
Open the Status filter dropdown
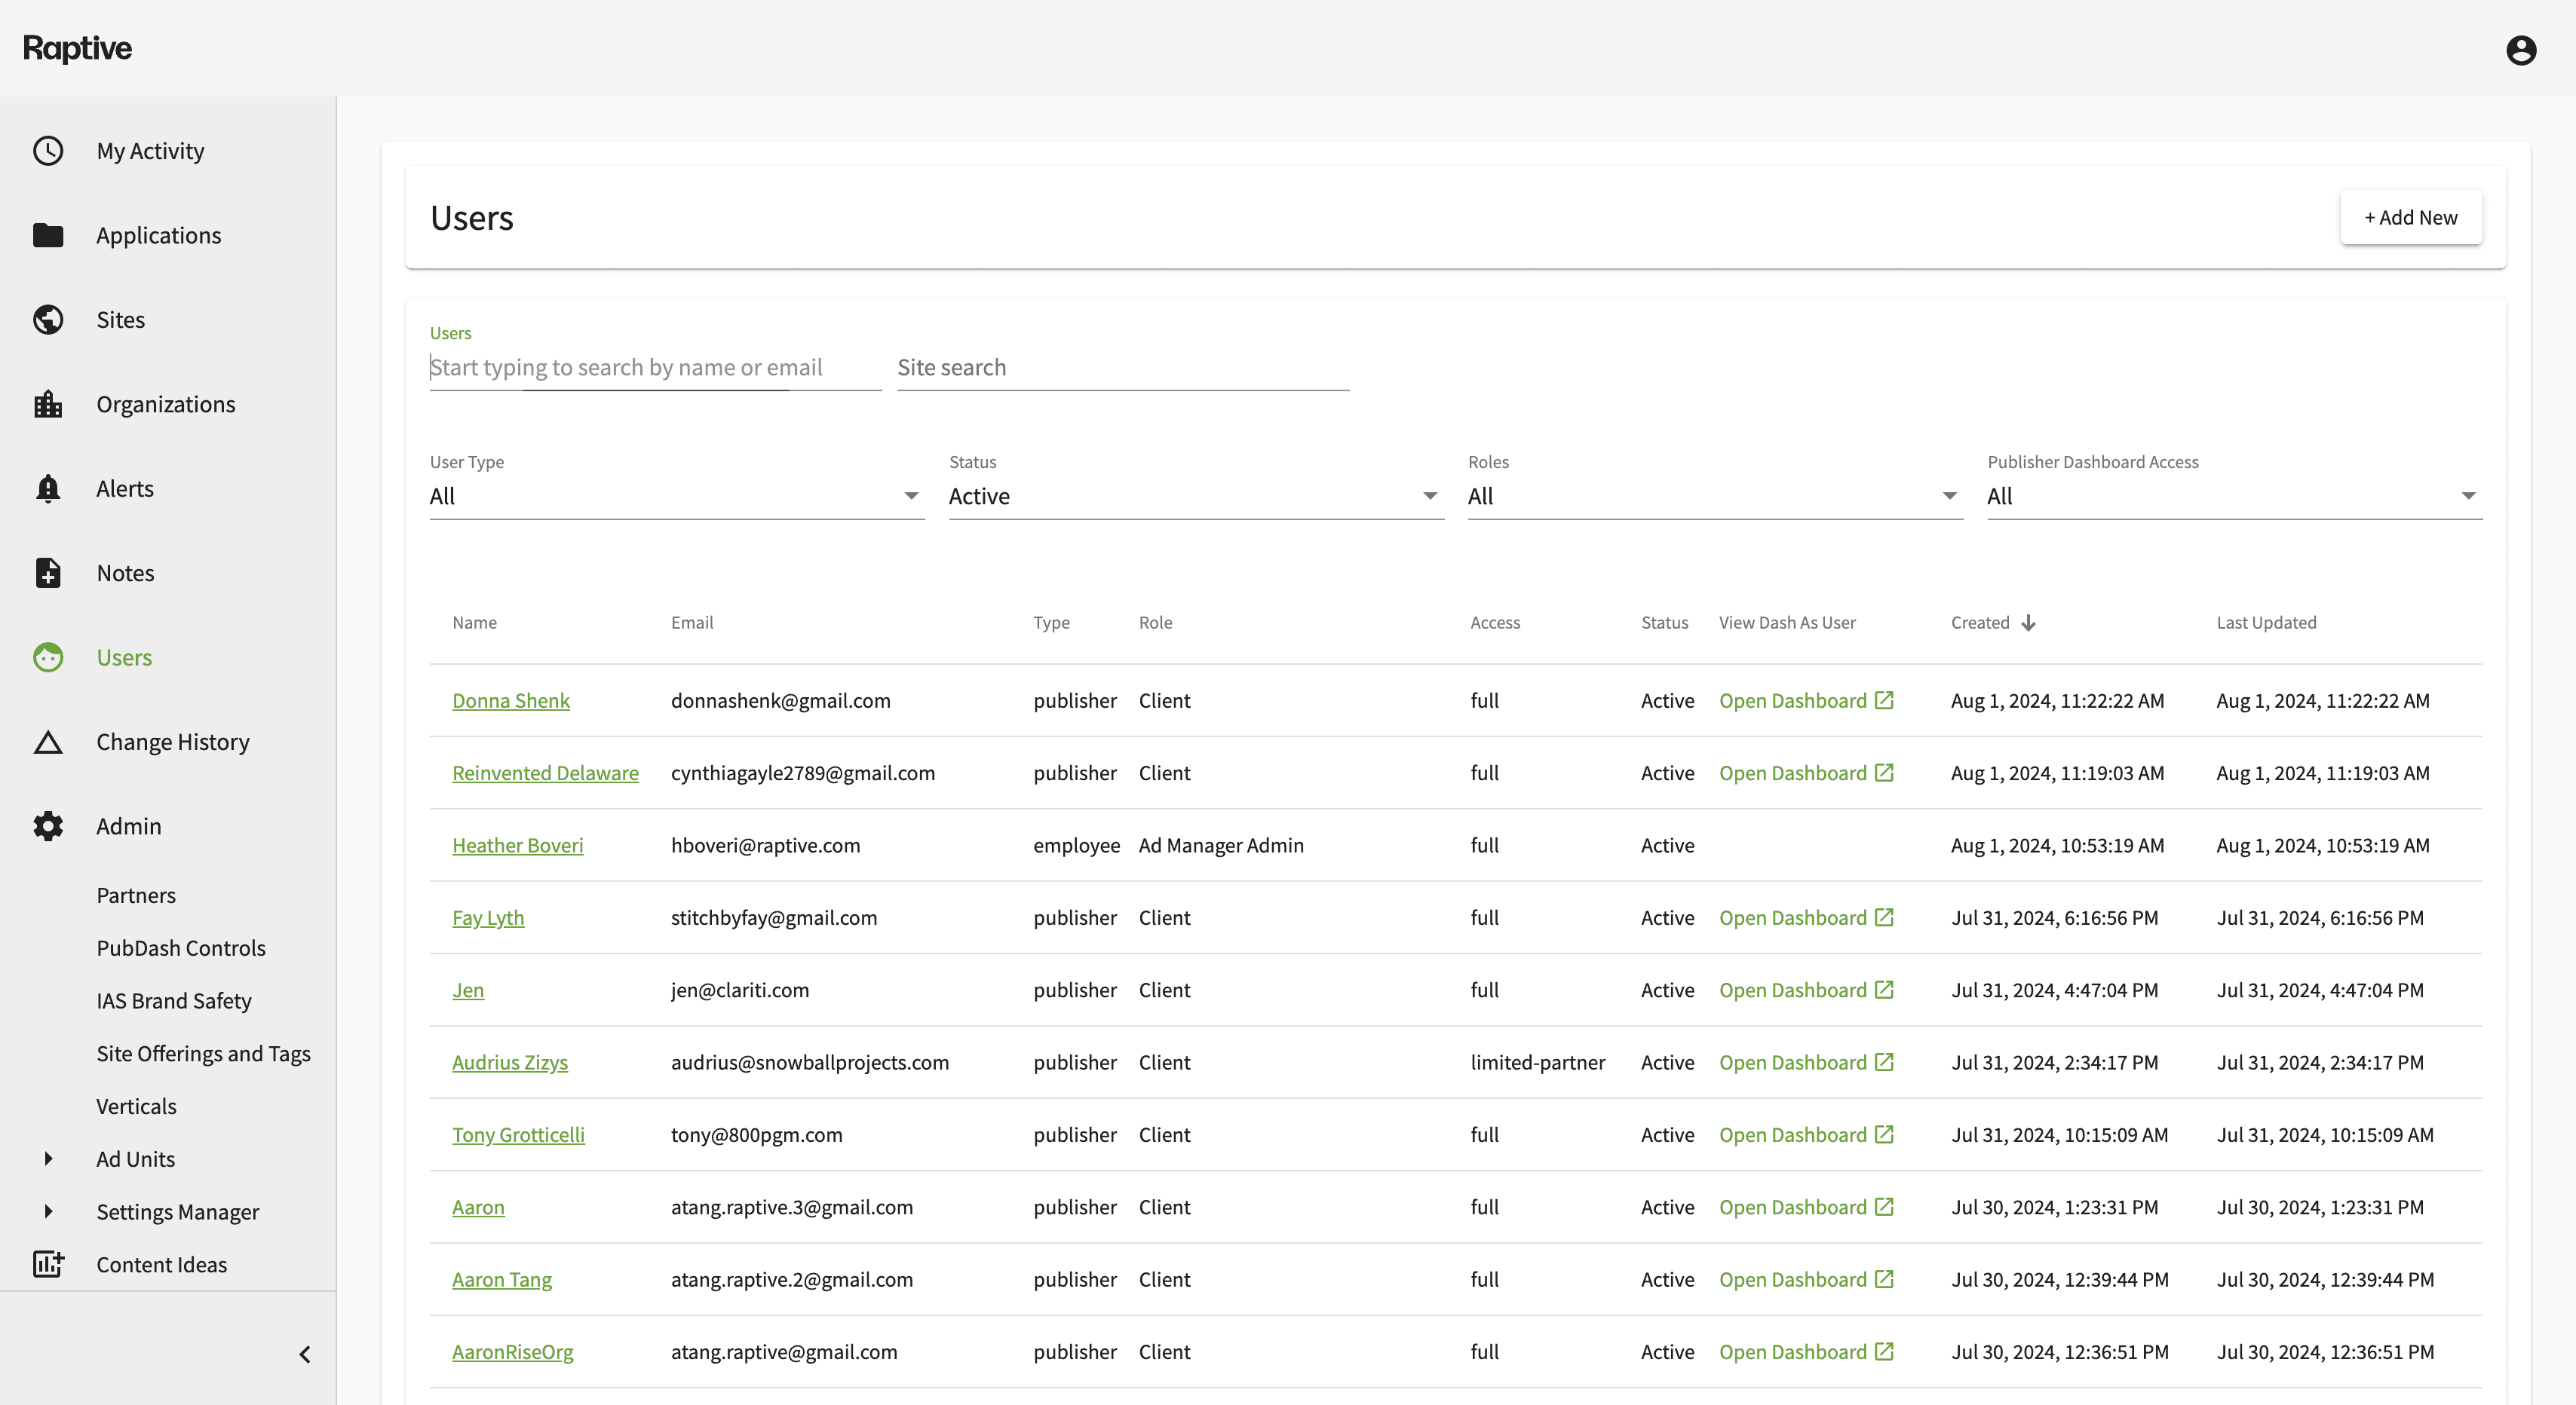pos(1195,496)
